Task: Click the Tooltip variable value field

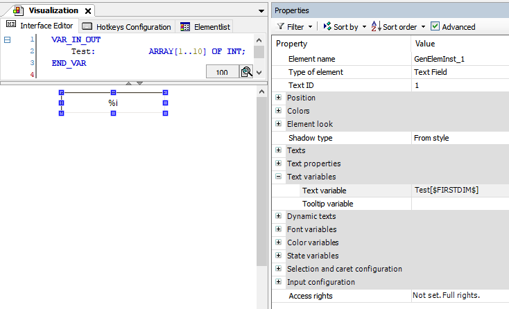Action: (x=460, y=204)
